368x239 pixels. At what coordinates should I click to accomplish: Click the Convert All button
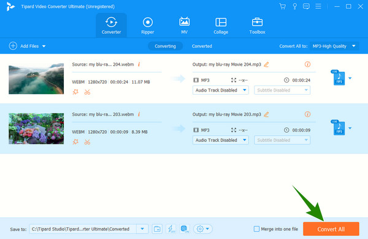point(331,229)
